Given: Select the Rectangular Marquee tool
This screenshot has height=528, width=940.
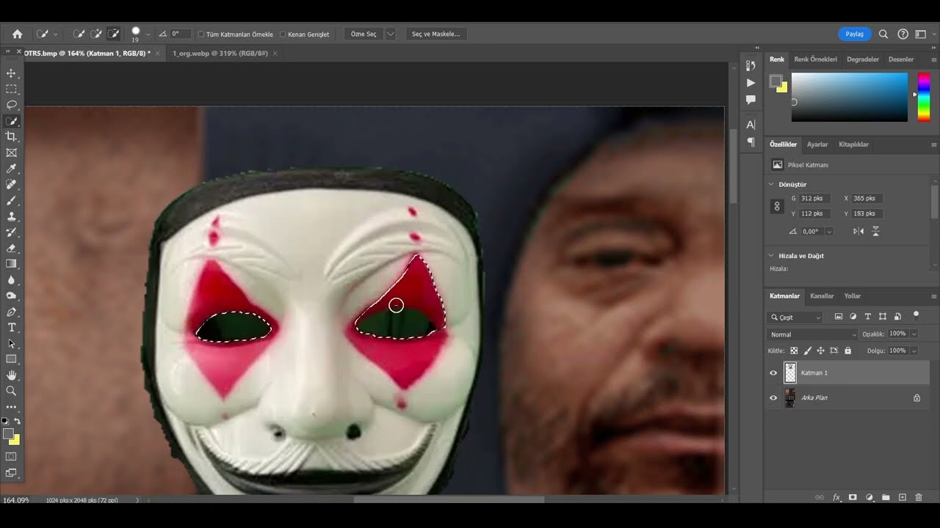Looking at the screenshot, I should click(11, 89).
